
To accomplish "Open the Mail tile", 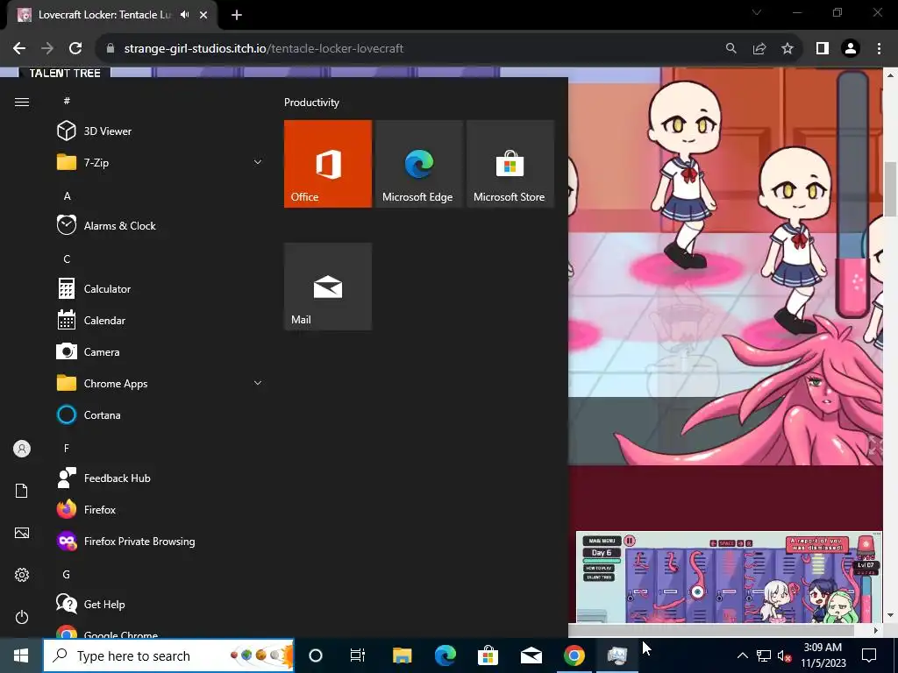I will 328,287.
